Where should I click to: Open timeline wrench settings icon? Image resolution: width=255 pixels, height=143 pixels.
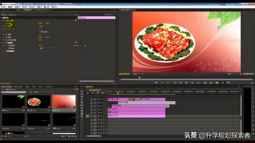(103, 93)
